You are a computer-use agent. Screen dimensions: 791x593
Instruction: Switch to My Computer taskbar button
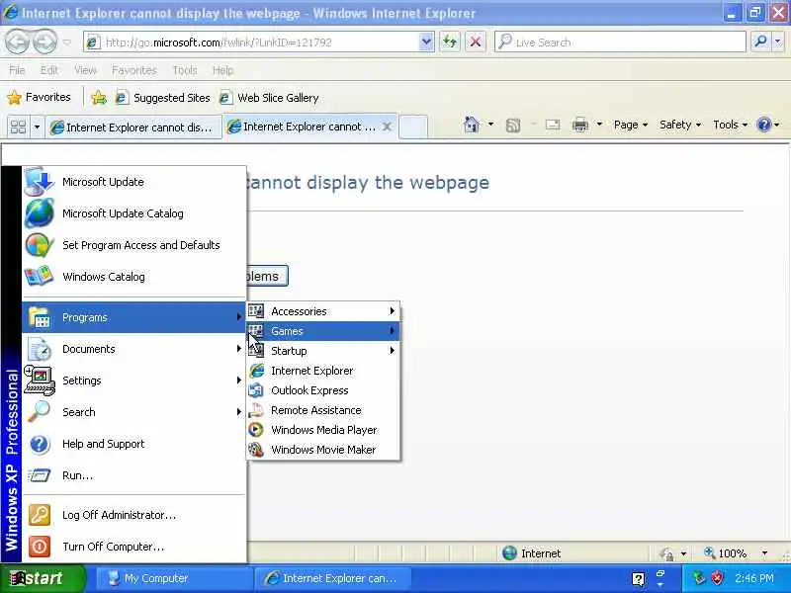click(174, 578)
